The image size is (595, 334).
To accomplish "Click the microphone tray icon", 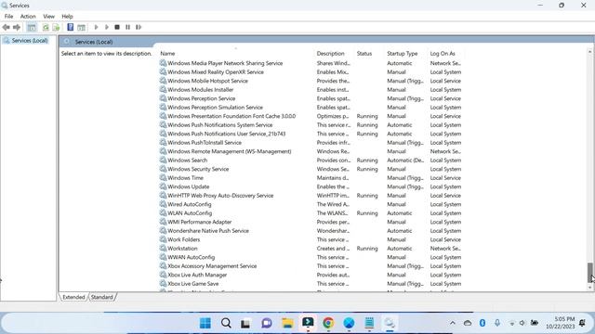I will (x=497, y=323).
